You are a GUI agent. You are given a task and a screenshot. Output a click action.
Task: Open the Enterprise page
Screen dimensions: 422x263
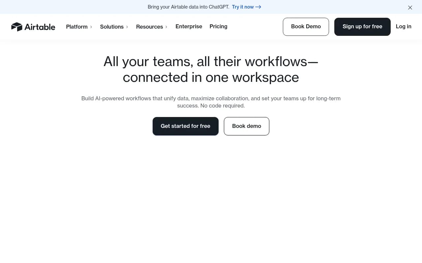(189, 27)
